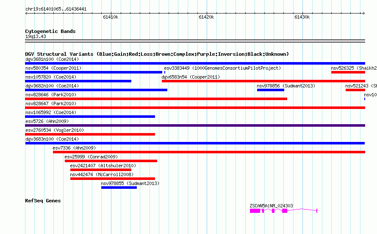Click the DGV Structural Variants track title
The width and height of the screenshot is (377, 234).
click(157, 54)
